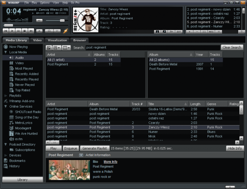Select Audio in Local Media
This screenshot has height=189, width=247.
[19, 58]
